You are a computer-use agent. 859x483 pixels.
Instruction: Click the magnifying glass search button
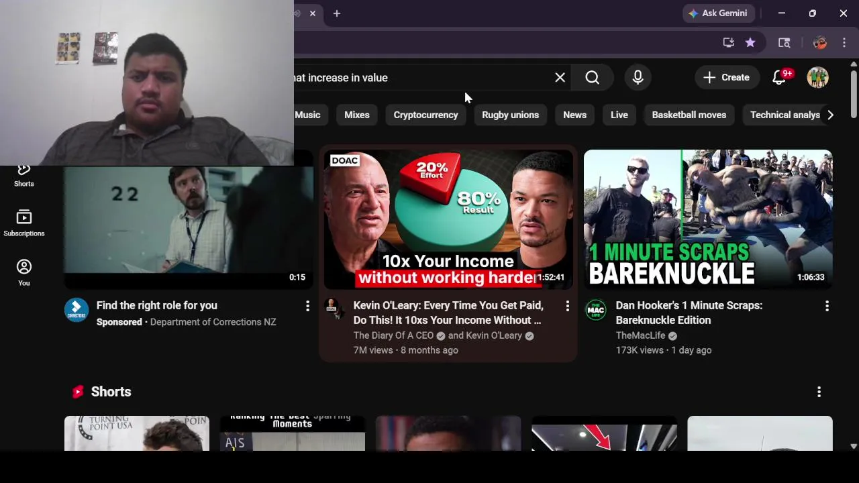pyautogui.click(x=592, y=78)
